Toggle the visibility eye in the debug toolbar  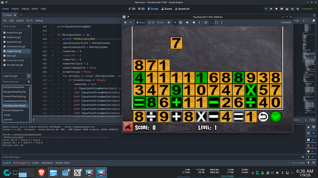click(169, 22)
